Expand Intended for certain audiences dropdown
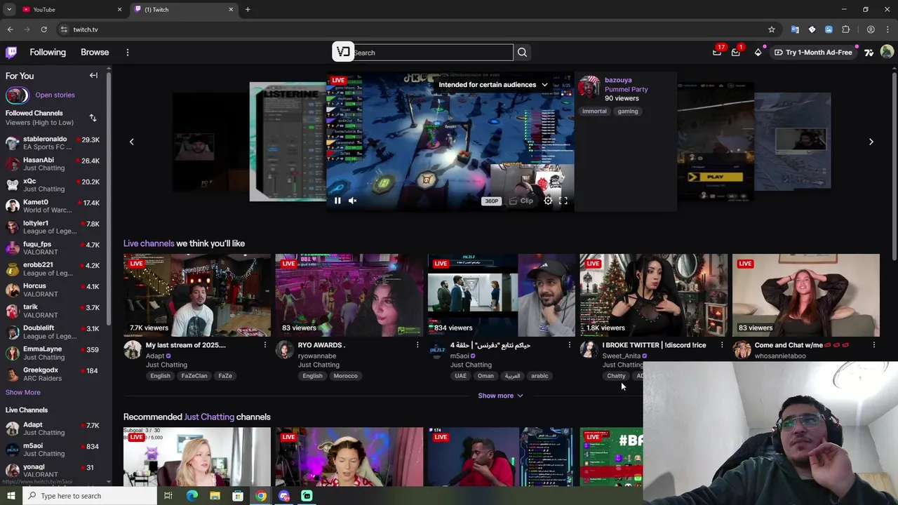The width and height of the screenshot is (898, 505). pyautogui.click(x=493, y=84)
